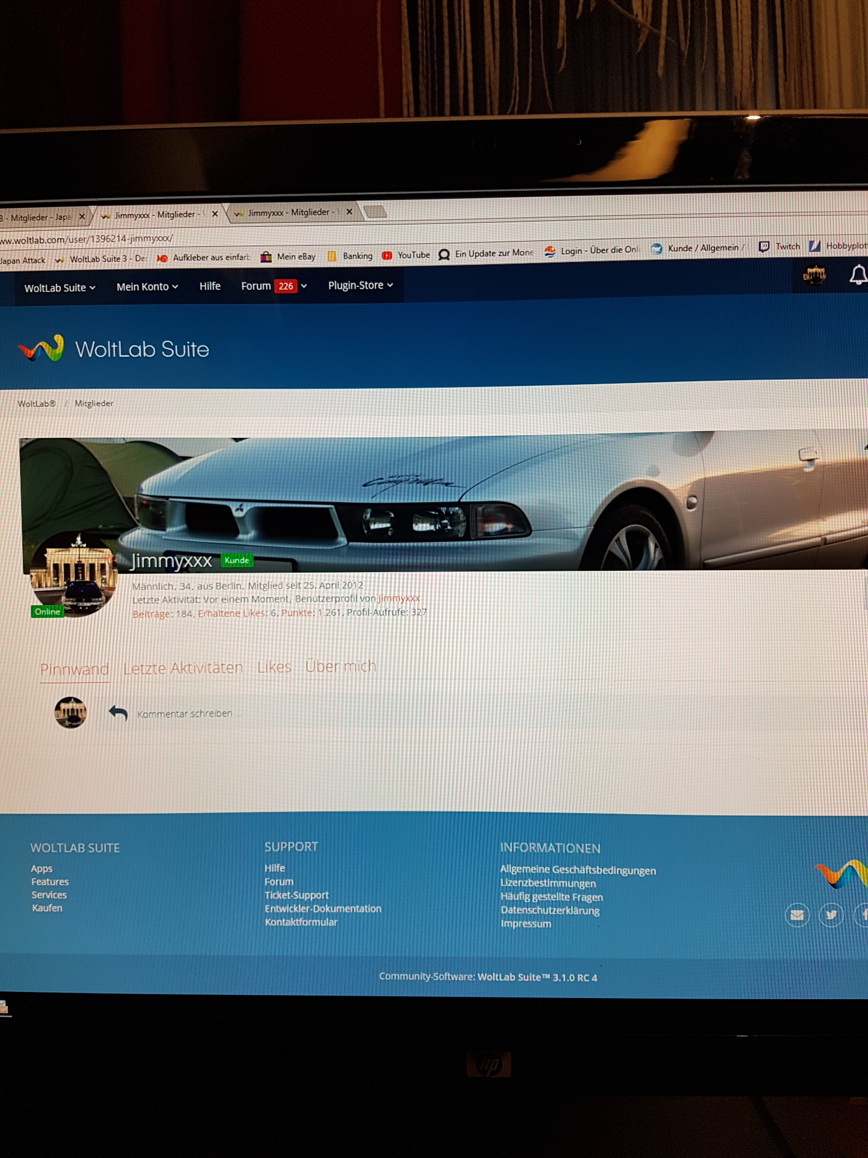Click the Mitsubishi car cover photo
Screen dimensions: 868x1158
tap(444, 503)
